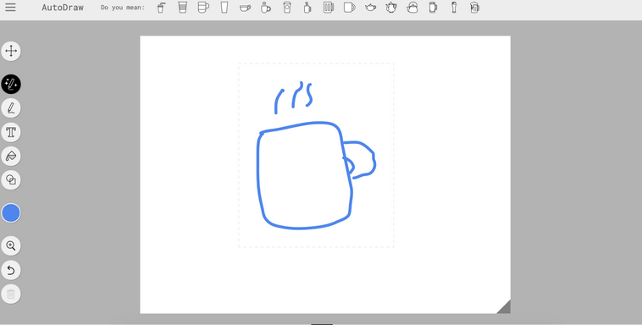Select the Move/Select tool

click(x=11, y=51)
